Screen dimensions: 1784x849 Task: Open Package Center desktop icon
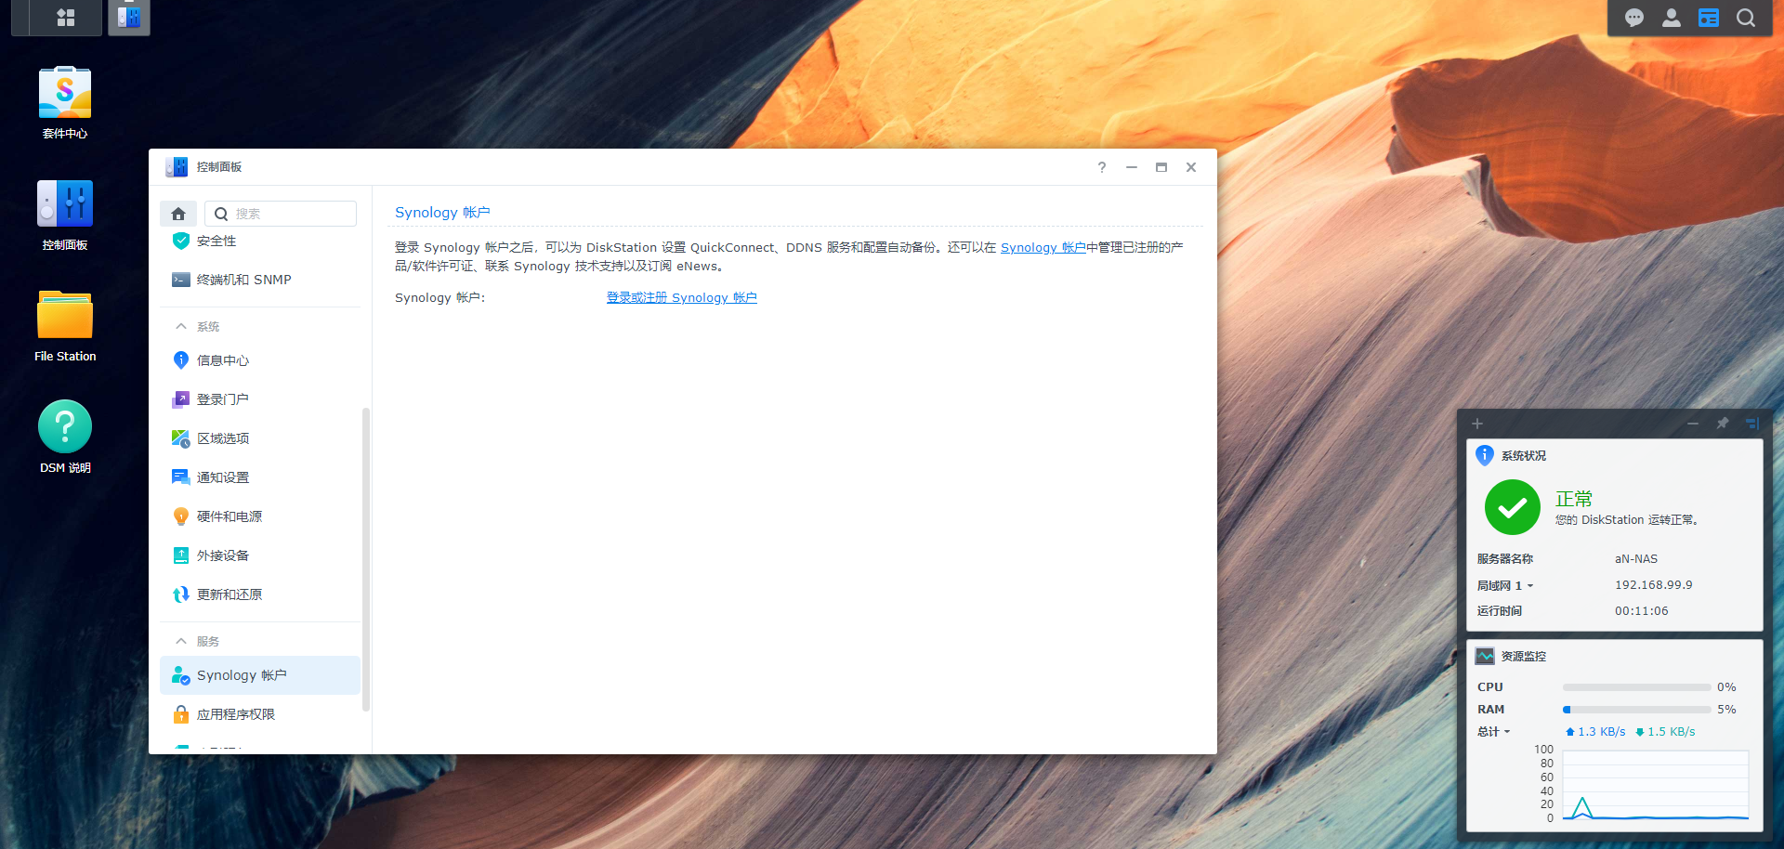tap(65, 102)
